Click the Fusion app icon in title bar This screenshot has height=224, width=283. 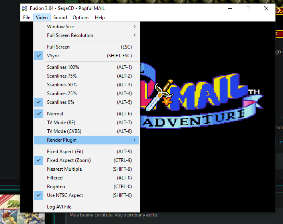click(25, 8)
